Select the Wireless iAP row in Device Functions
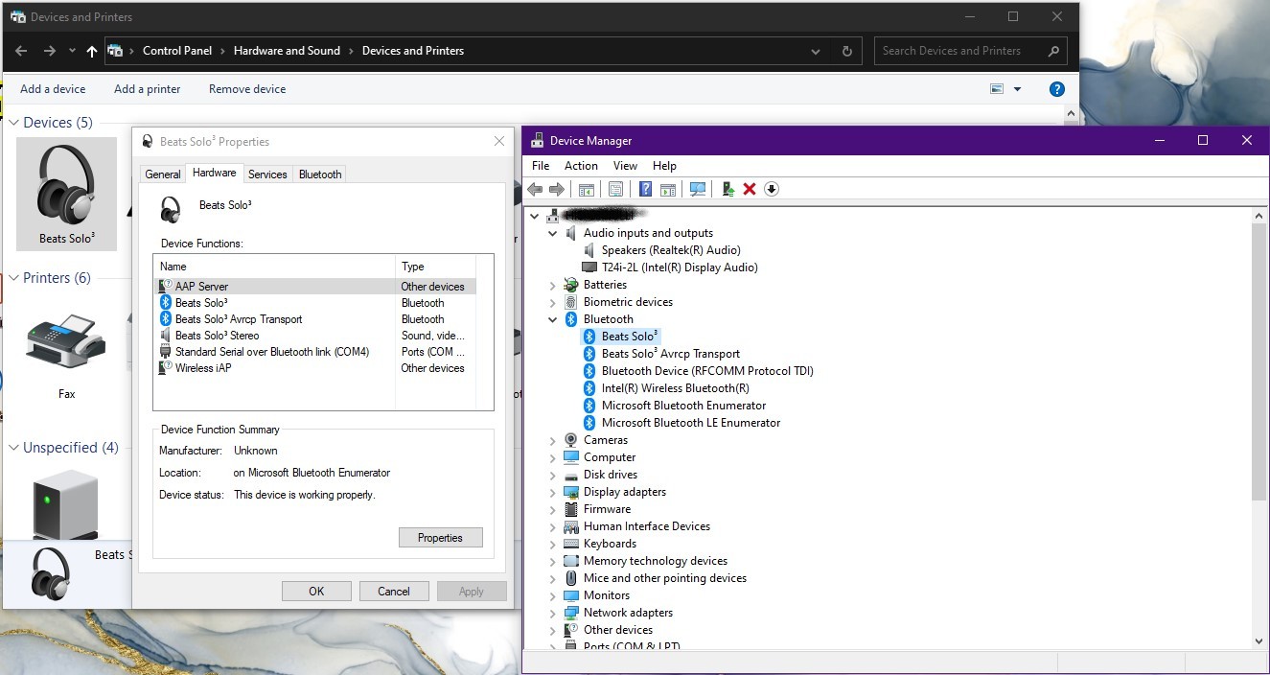Screen dimensions: 1270x675 tap(314, 368)
